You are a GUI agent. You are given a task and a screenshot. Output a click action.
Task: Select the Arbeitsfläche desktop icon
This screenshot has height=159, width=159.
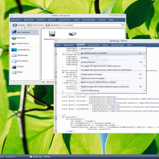coord(14,50)
